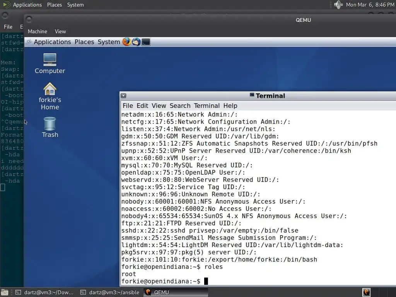Click the 'netadm:x:16:65' passwd line
The image size is (396, 297).
[x=179, y=114]
